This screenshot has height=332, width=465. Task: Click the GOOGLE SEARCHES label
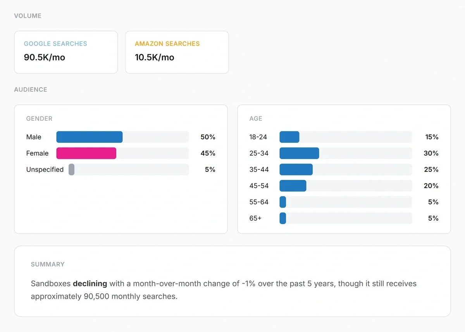point(55,44)
